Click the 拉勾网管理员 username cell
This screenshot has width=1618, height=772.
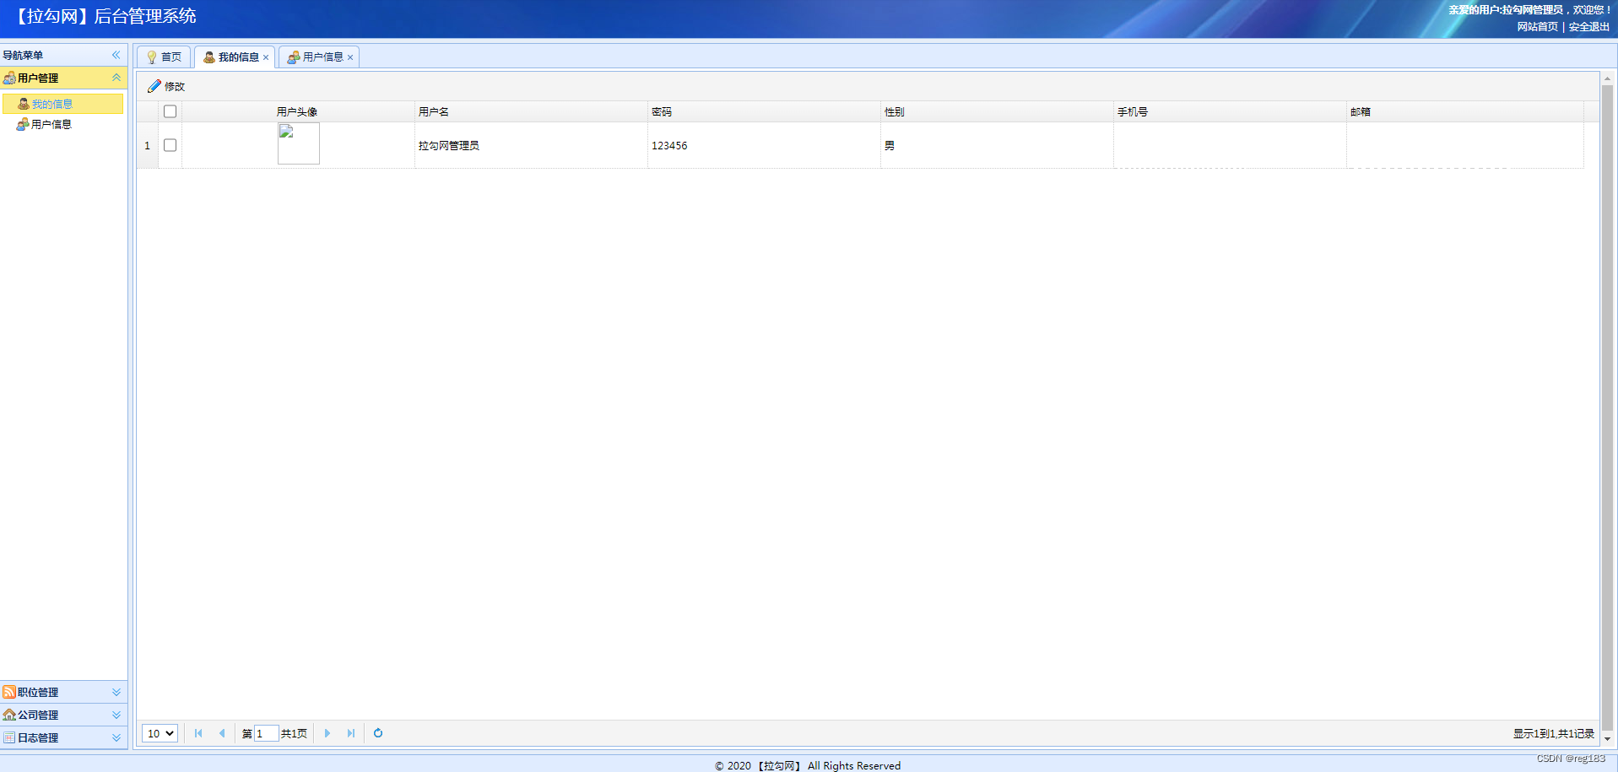(531, 145)
